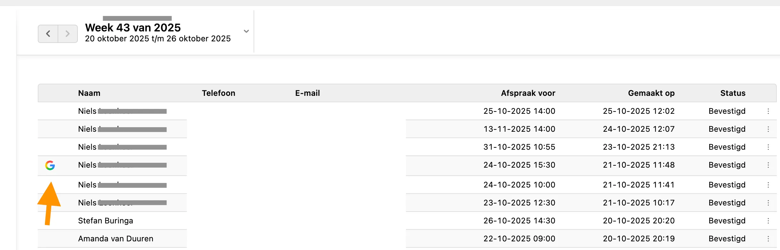The width and height of the screenshot is (780, 250).
Task: Open options menu for Stefan Buringa's appointment
Action: point(768,221)
